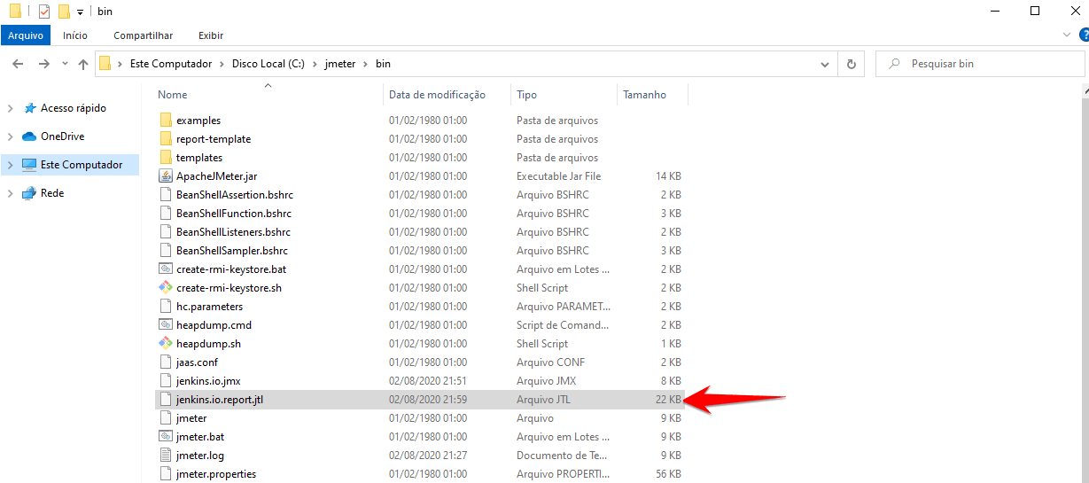The height and width of the screenshot is (483, 1089).
Task: Switch to the Exibir ribbon tab
Action: pyautogui.click(x=211, y=35)
